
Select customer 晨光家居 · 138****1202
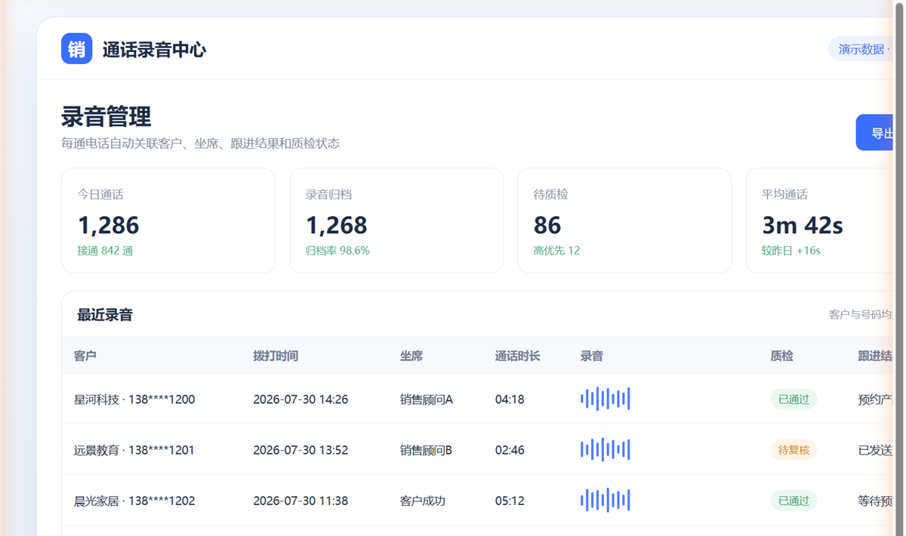[x=134, y=501]
